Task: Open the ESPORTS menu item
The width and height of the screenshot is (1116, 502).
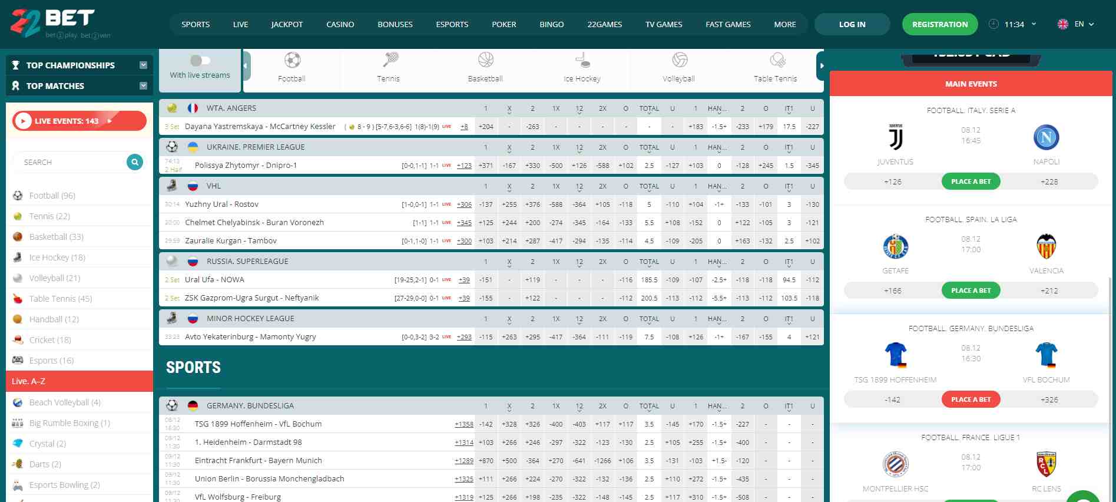Action: pos(452,24)
